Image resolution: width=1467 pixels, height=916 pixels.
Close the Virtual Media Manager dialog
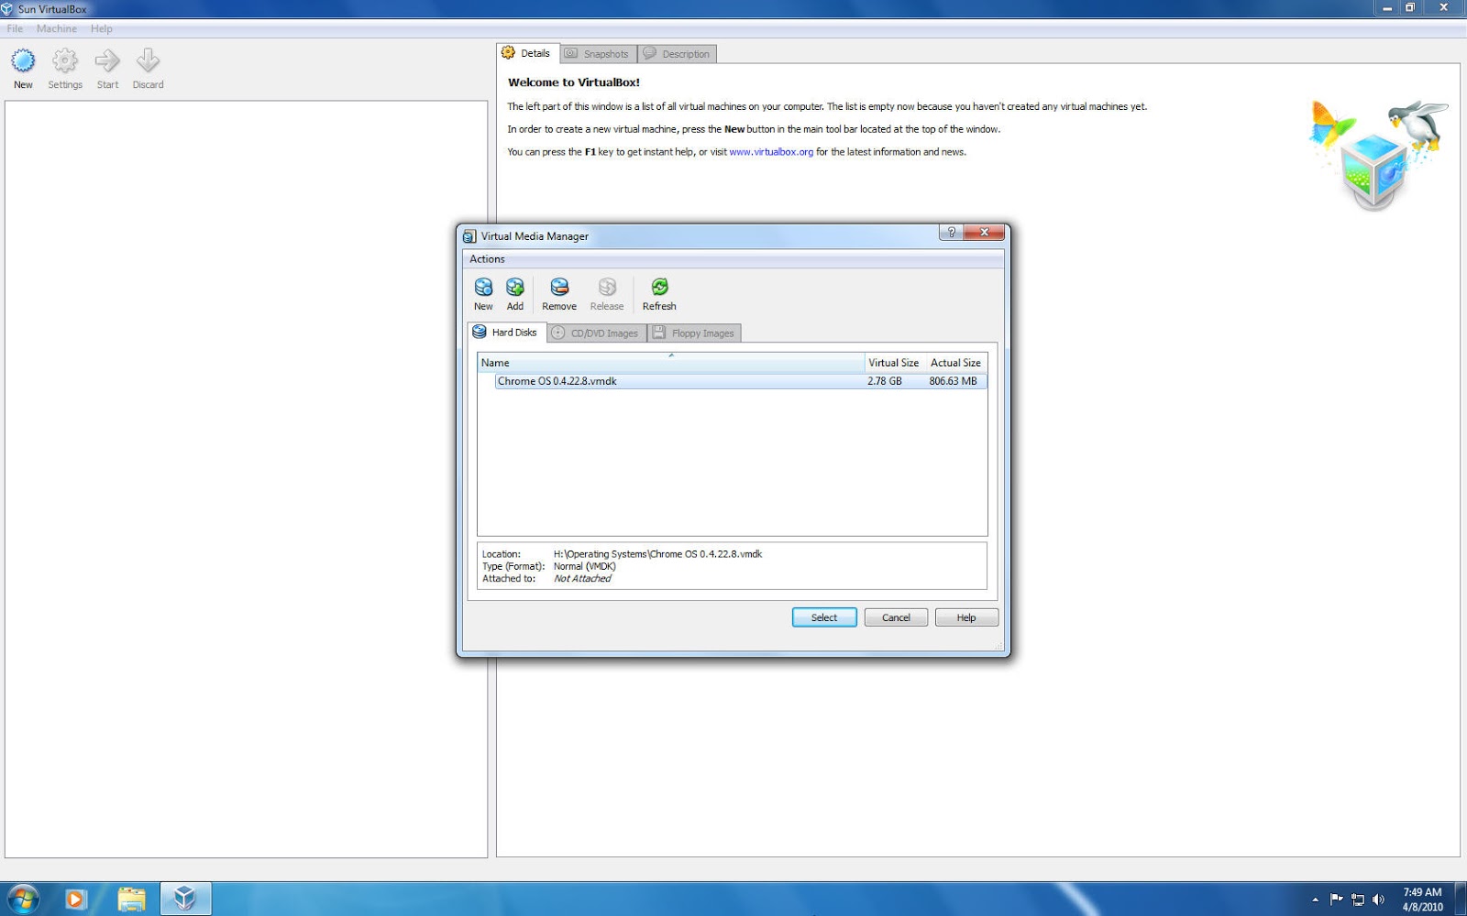tap(984, 233)
